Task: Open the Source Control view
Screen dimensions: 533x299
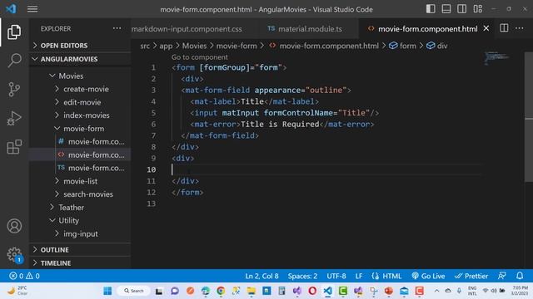Action: pos(14,90)
